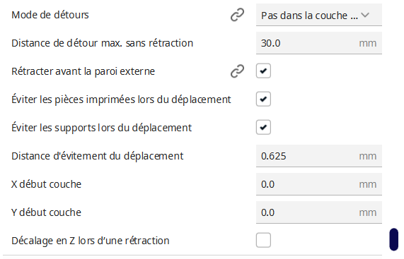Click the link icon beside Rétracter avant la paroi externe
Viewport: 404px width, 259px height.
[x=237, y=71]
